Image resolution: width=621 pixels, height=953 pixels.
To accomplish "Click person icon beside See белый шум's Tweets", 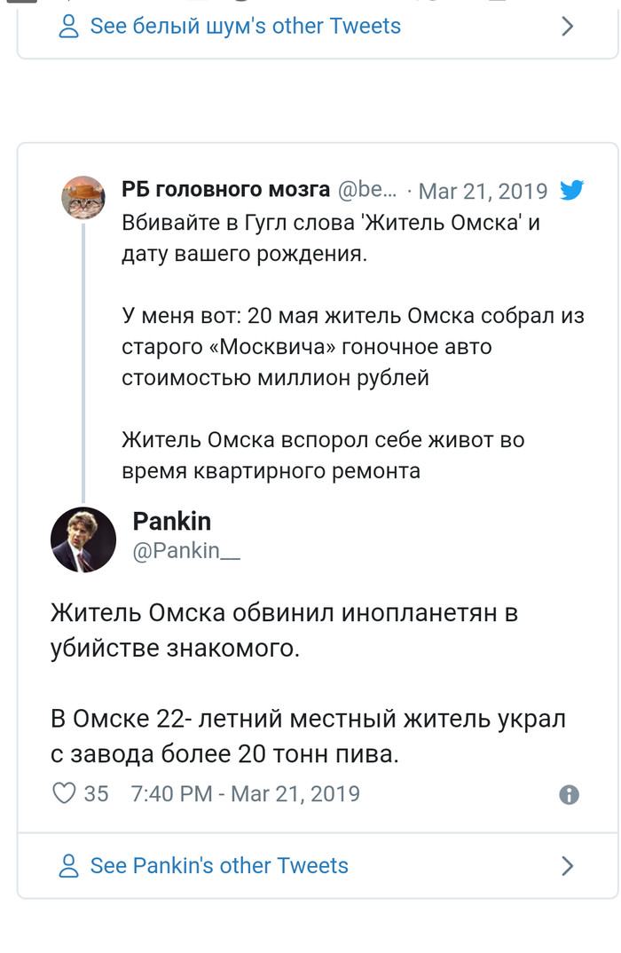I will point(68,27).
